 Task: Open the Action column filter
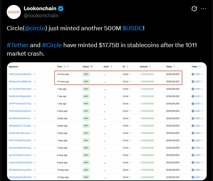click(92, 67)
